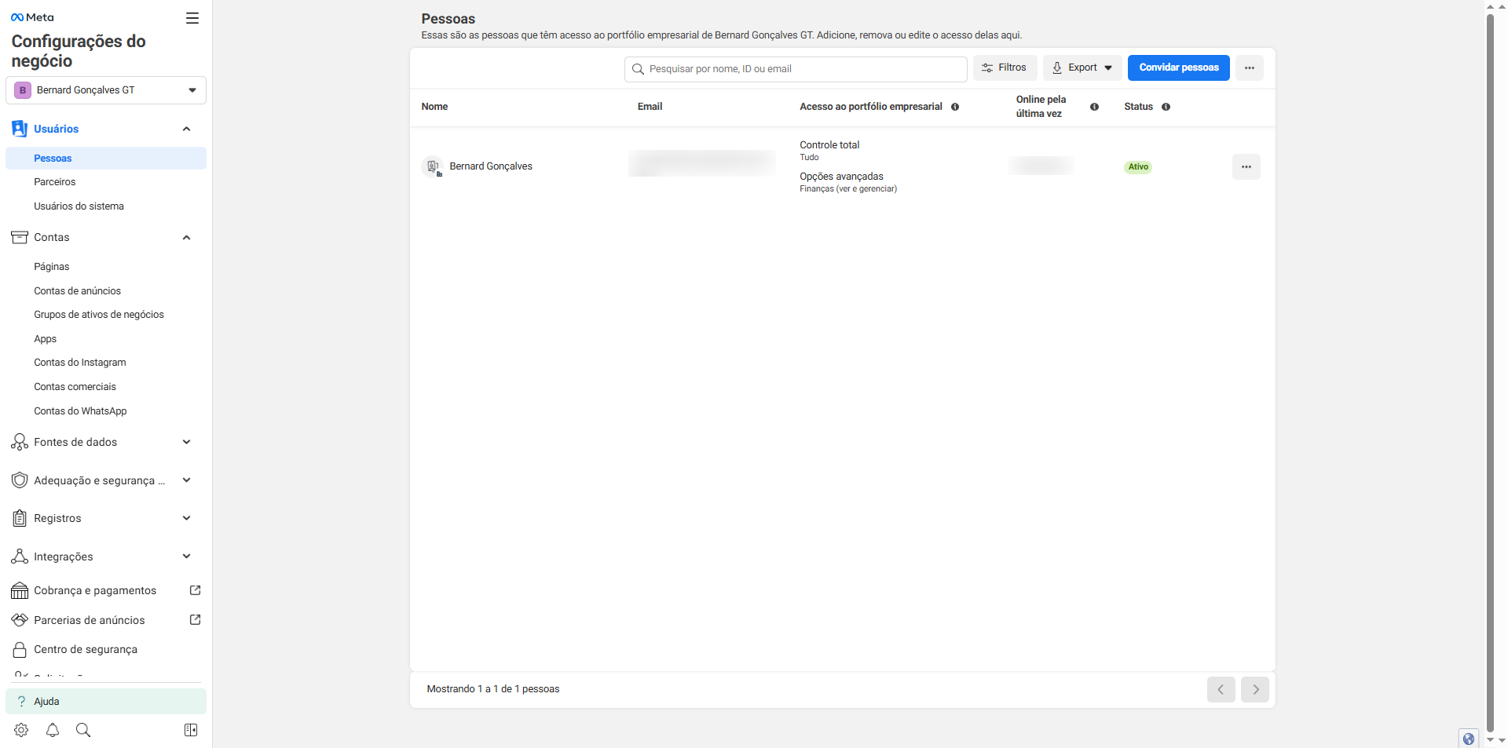1508x748 pixels.
Task: Open the row options for Bernard Gonçalves
Action: point(1246,166)
